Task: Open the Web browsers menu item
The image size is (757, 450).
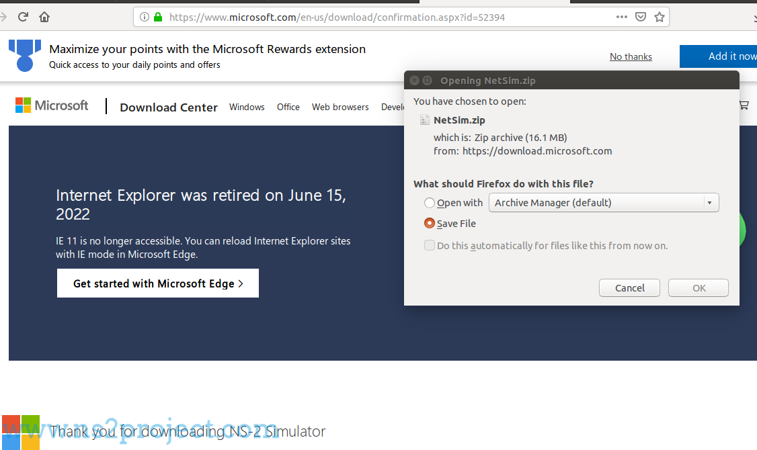Action: pyautogui.click(x=340, y=107)
